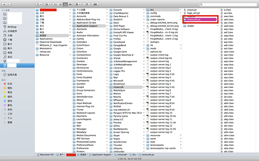Open the Preferences folder
This screenshot has width=259, height=161.
click(x=82, y=148)
